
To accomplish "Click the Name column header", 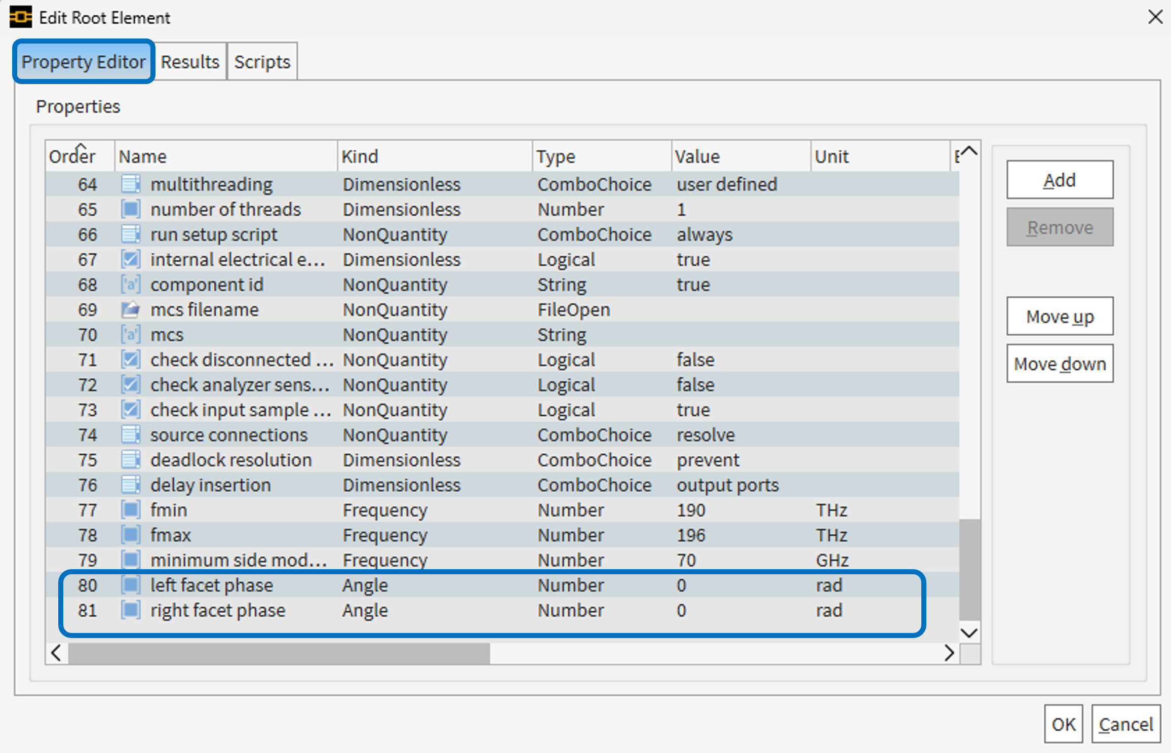I will [226, 156].
